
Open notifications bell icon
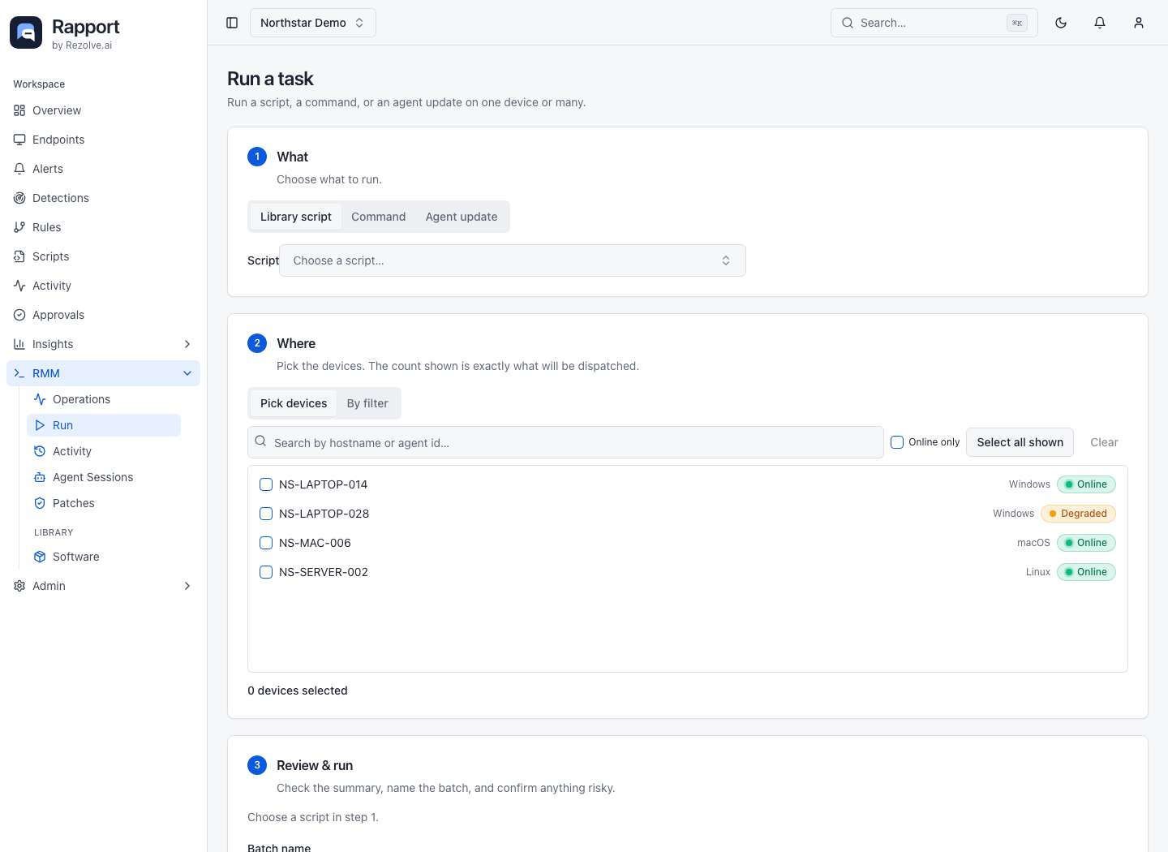point(1100,23)
